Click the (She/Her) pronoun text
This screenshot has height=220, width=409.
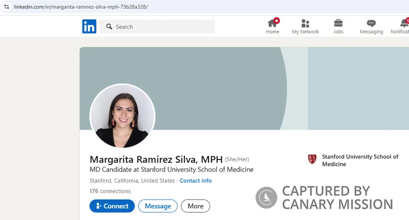237,159
